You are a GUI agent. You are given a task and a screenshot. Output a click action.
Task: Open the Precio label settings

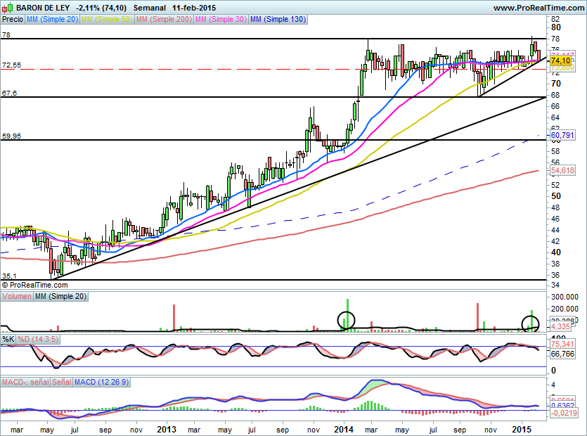(x=12, y=20)
